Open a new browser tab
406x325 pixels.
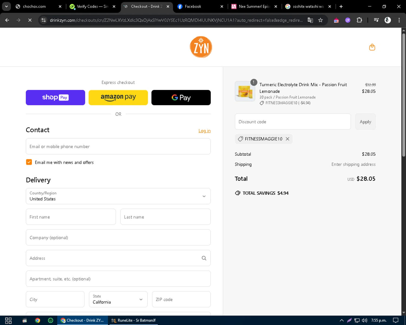[341, 6]
